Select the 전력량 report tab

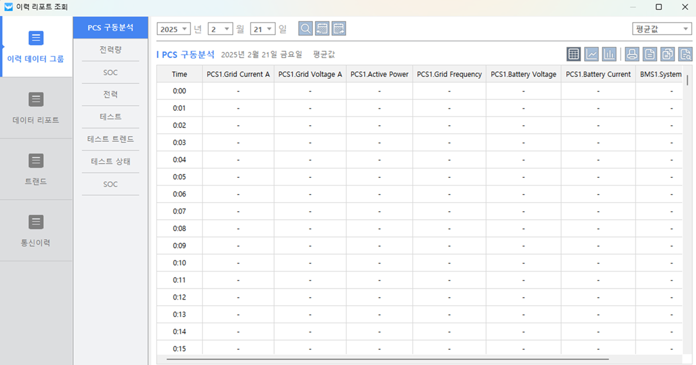[110, 50]
